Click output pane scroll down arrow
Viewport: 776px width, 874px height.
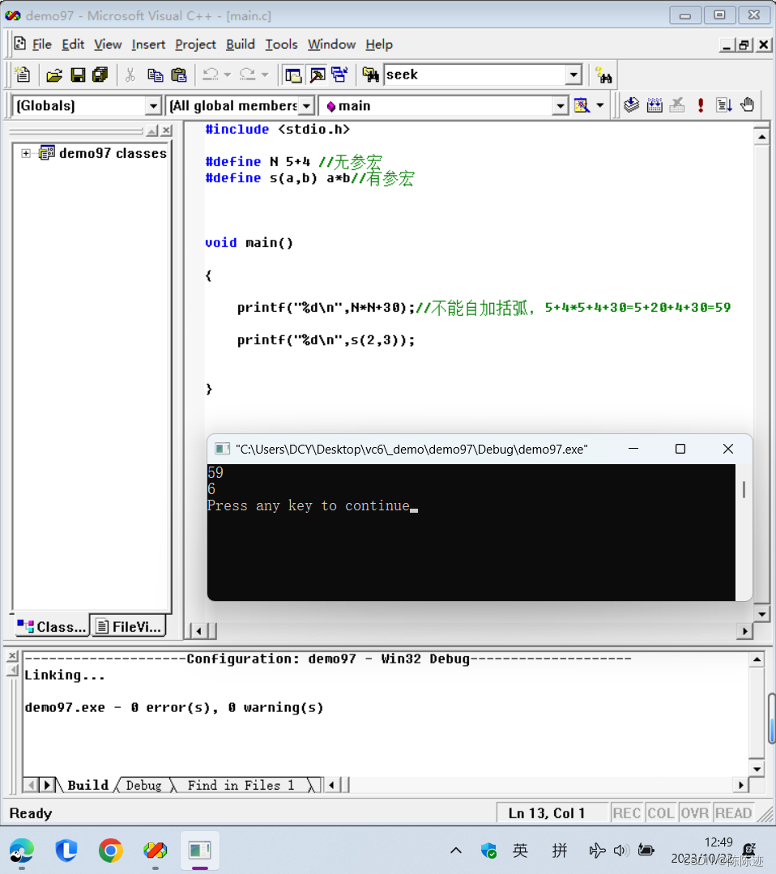[757, 770]
